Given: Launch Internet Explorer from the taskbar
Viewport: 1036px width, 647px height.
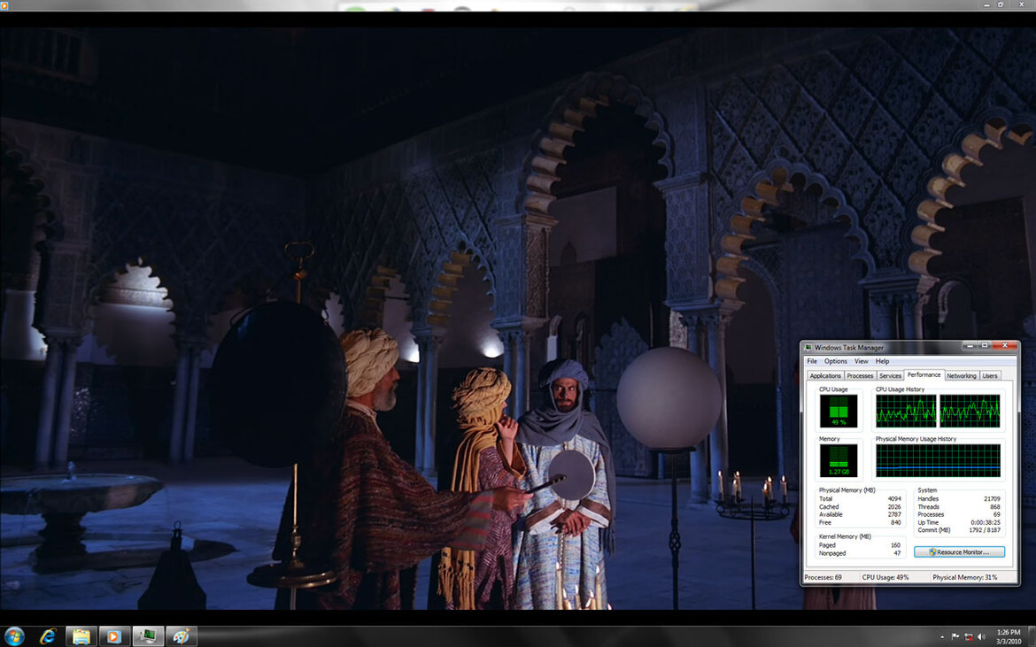Looking at the screenshot, I should coord(48,635).
